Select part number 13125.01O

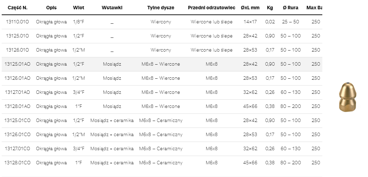point(17,36)
